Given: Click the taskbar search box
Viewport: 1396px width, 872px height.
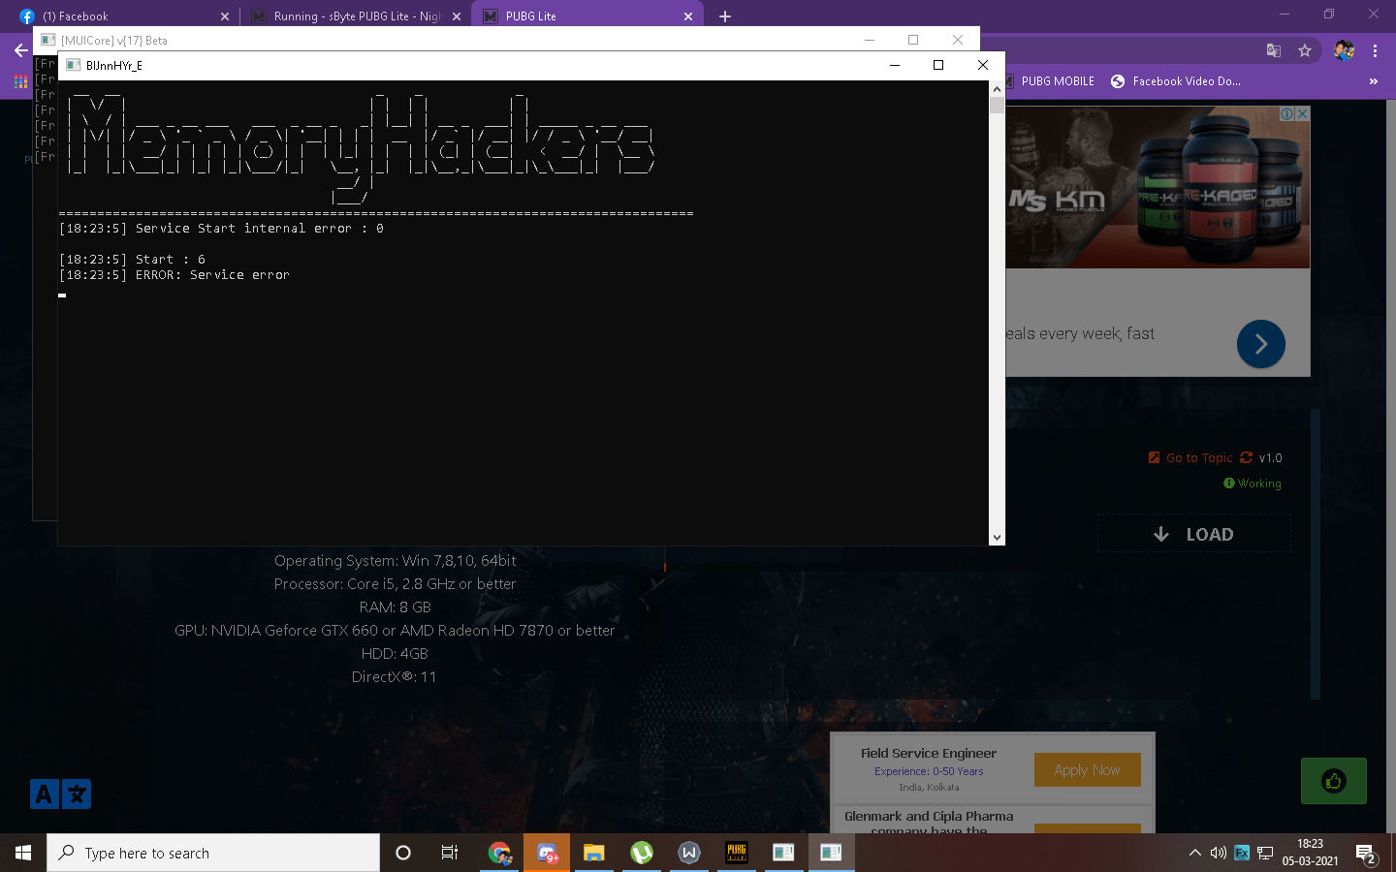Looking at the screenshot, I should (213, 853).
